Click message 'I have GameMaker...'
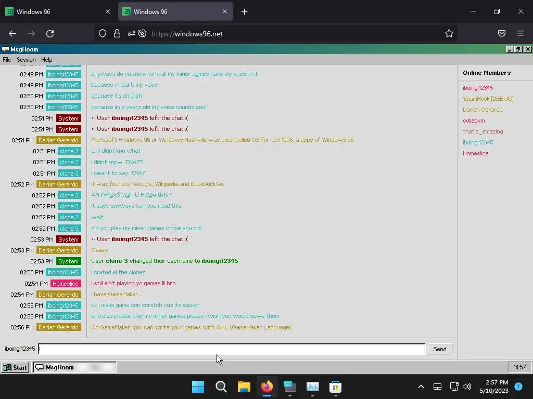The image size is (533, 399). (116, 294)
